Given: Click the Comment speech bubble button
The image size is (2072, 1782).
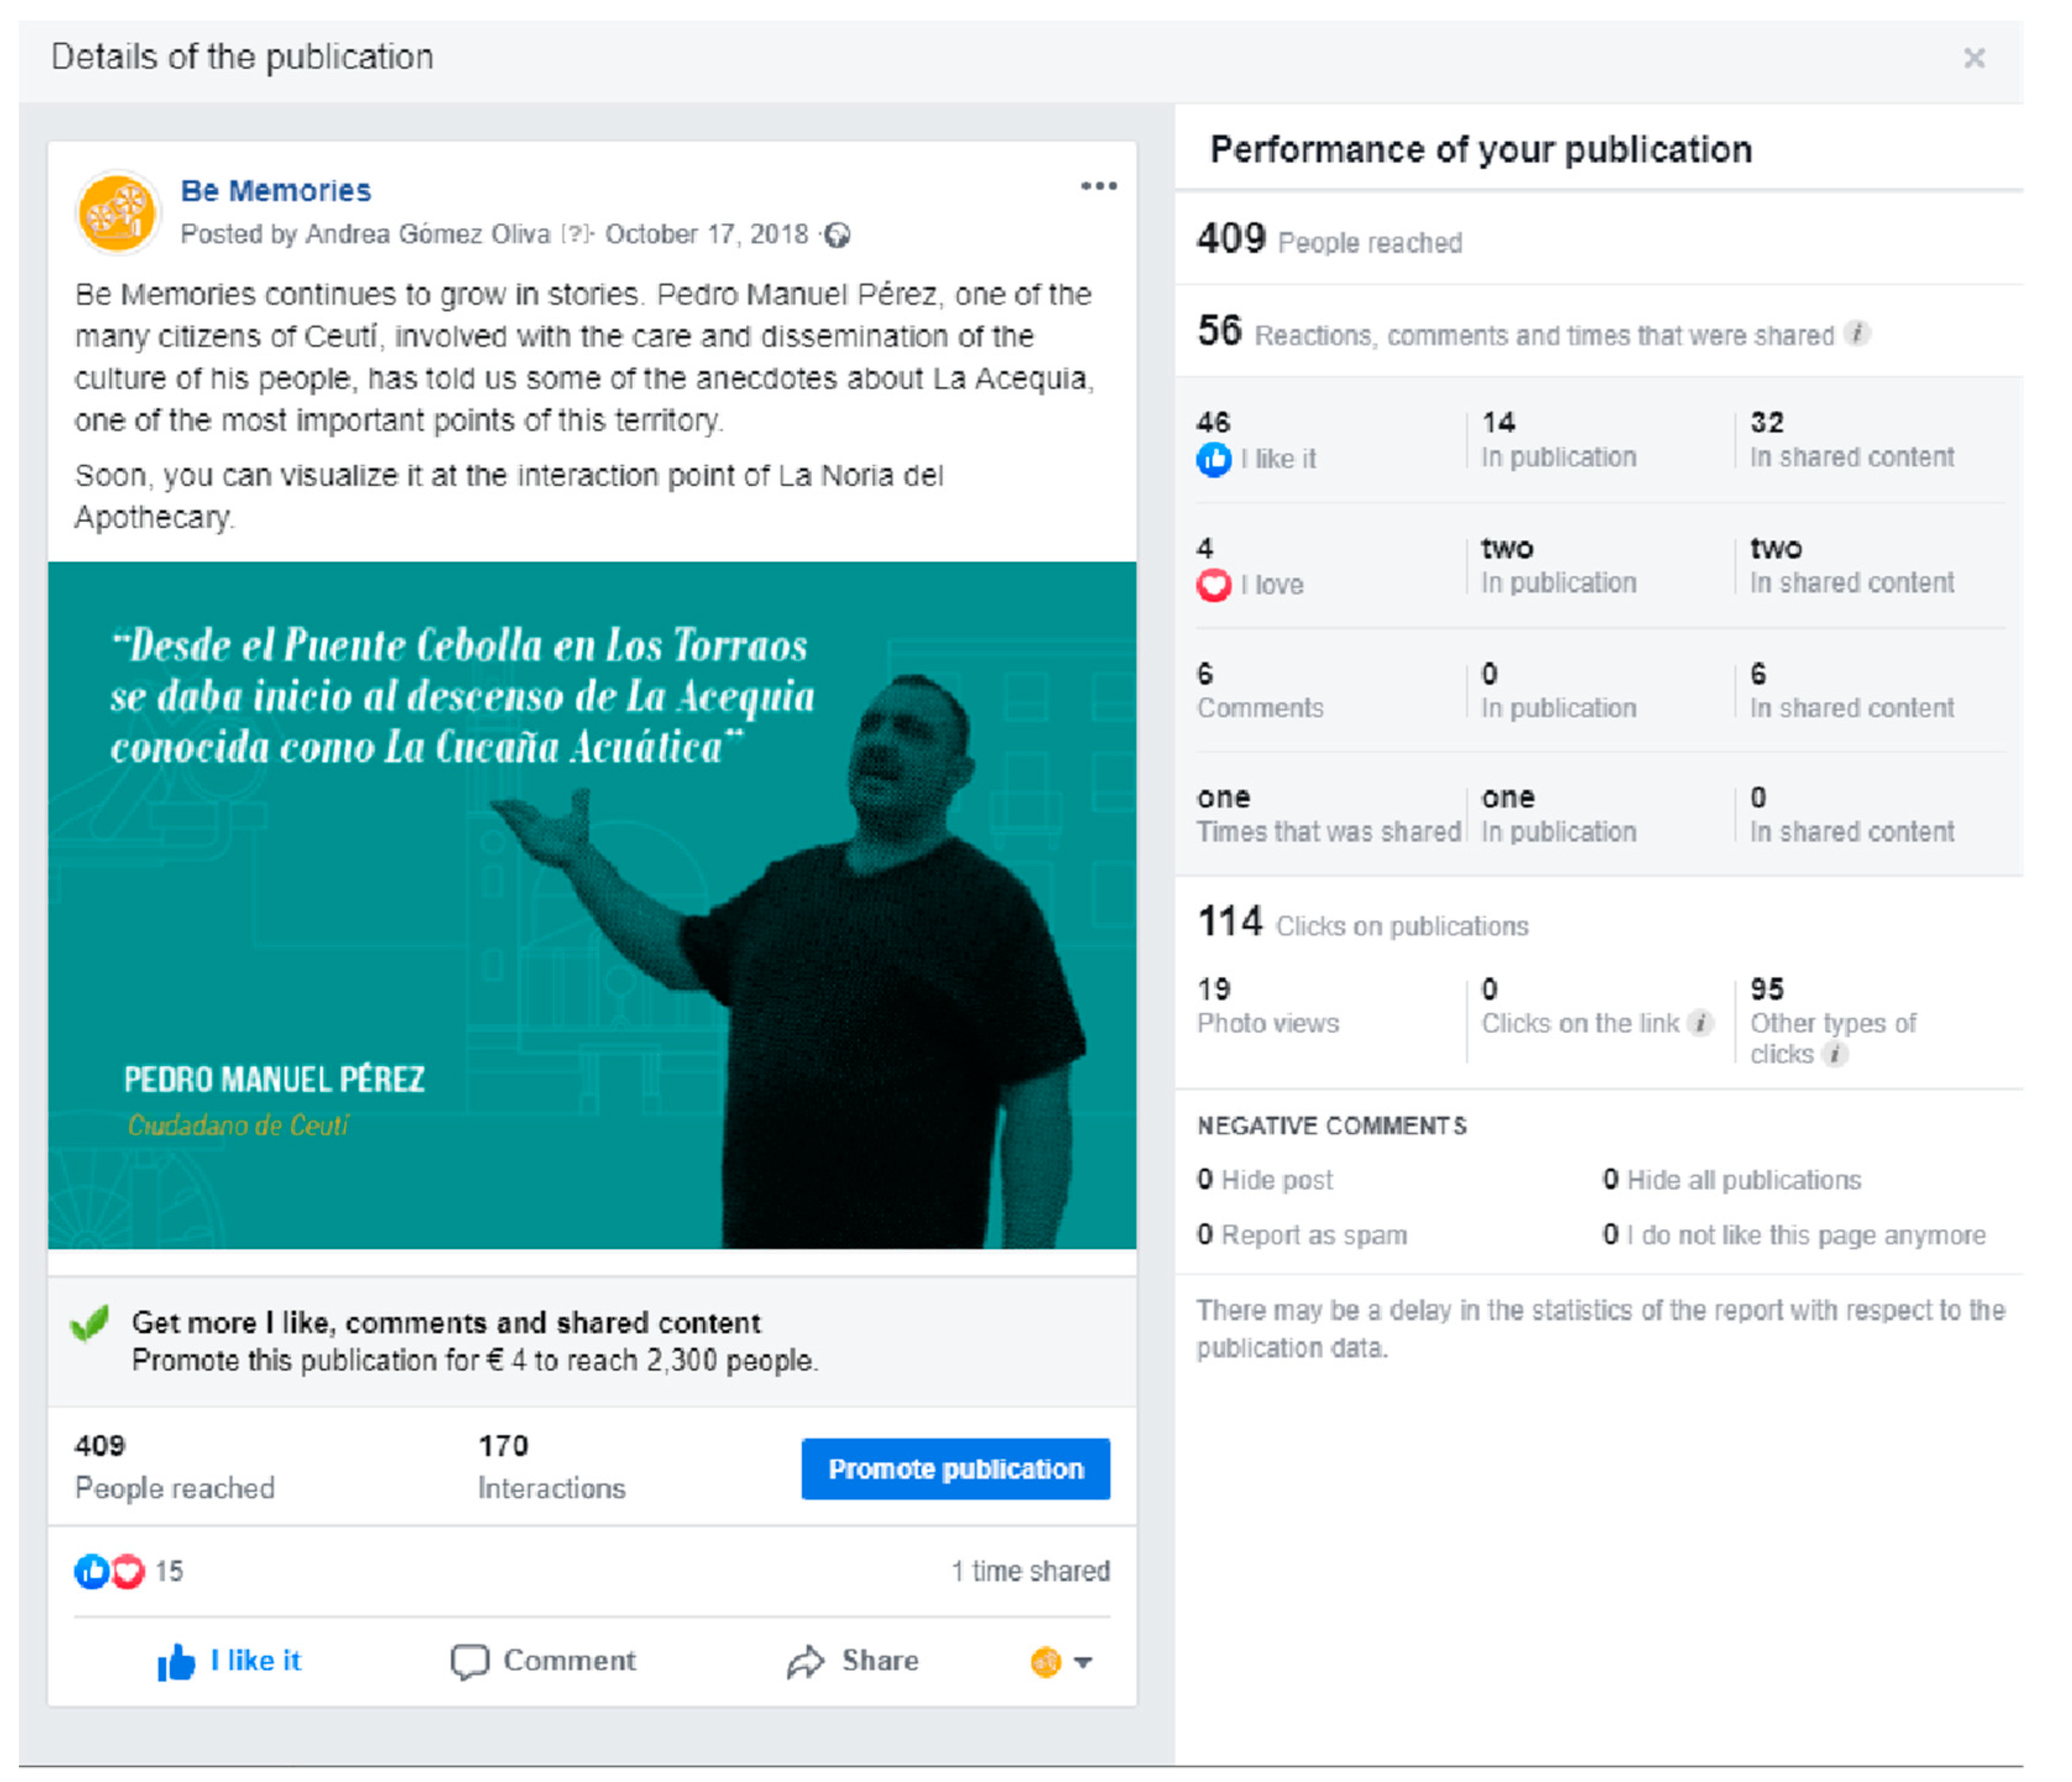Looking at the screenshot, I should point(543,1662).
